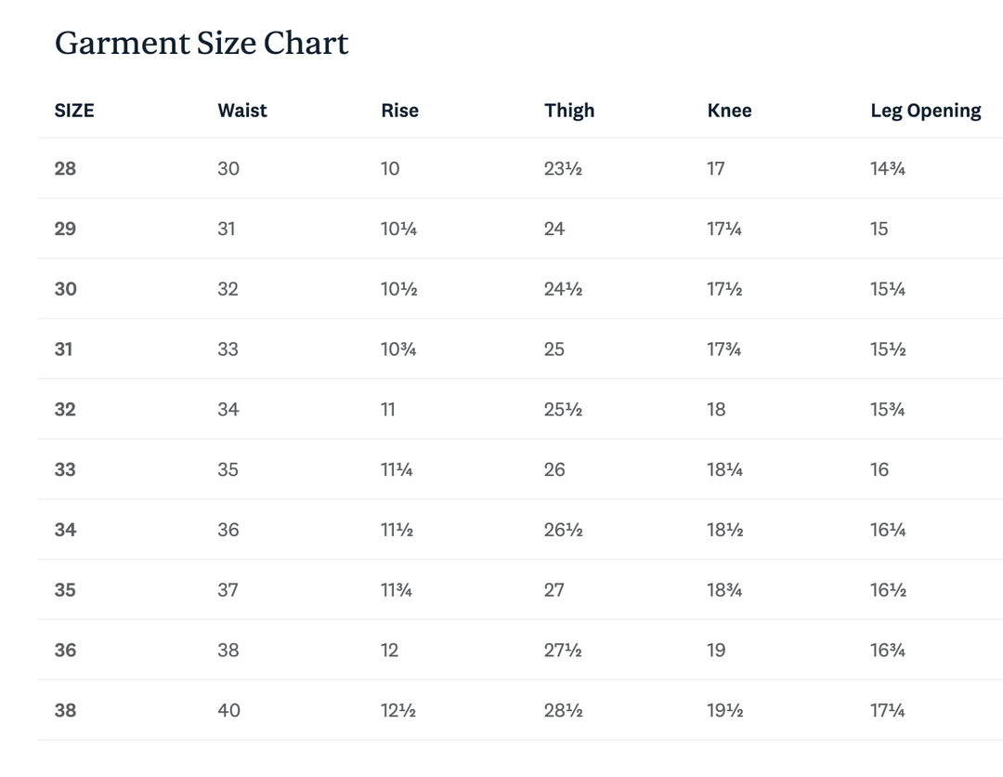1003x777 pixels.
Task: Select the size 28 row label
Action: click(x=65, y=168)
